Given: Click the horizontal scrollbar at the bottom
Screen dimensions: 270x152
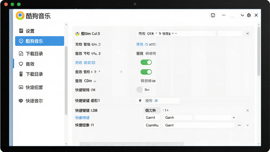Looking at the screenshot, I should (132, 144).
